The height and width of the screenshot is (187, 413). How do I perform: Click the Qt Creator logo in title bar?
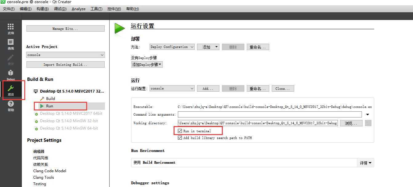[3, 2]
